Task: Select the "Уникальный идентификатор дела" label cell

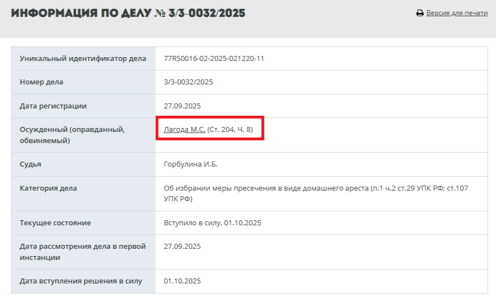Action: point(83,59)
